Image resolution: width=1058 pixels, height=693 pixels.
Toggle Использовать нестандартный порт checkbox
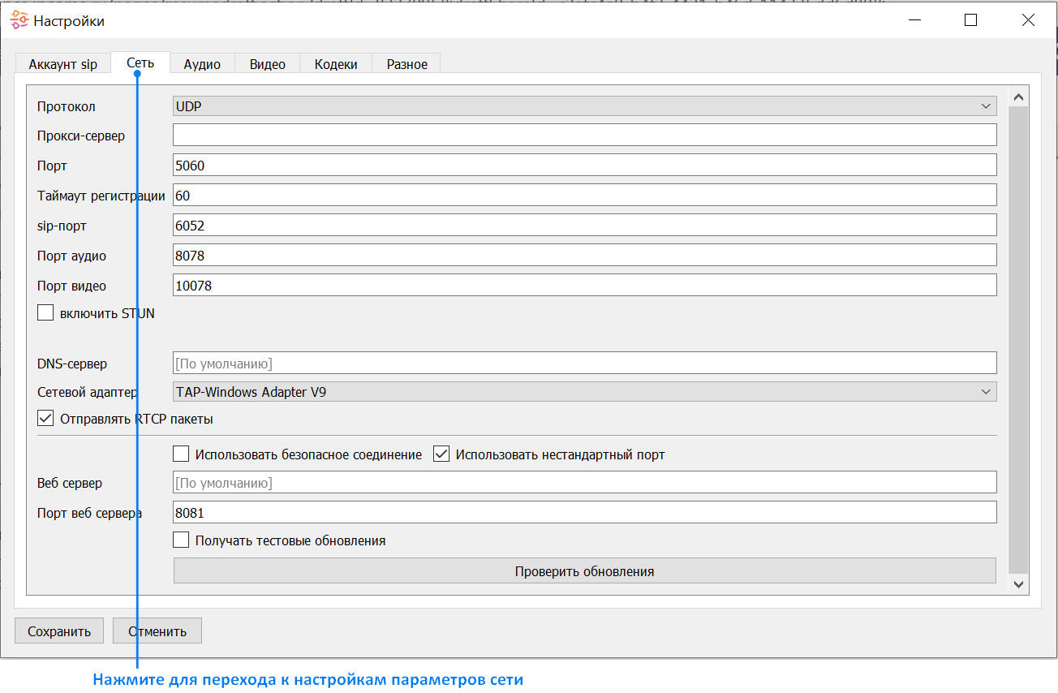(441, 454)
